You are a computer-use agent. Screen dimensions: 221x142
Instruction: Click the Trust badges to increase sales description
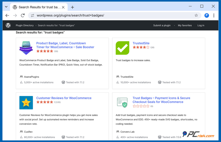click(133, 60)
